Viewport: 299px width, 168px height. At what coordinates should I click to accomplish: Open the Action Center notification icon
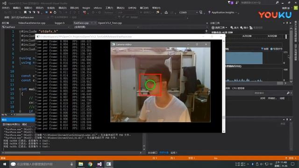[x=292, y=164]
